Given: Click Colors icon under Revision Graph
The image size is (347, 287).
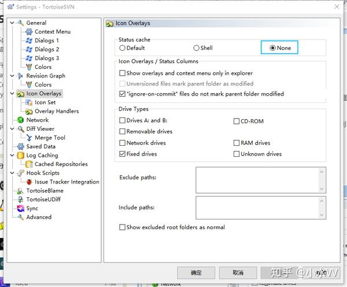Looking at the screenshot, I should pos(29,84).
